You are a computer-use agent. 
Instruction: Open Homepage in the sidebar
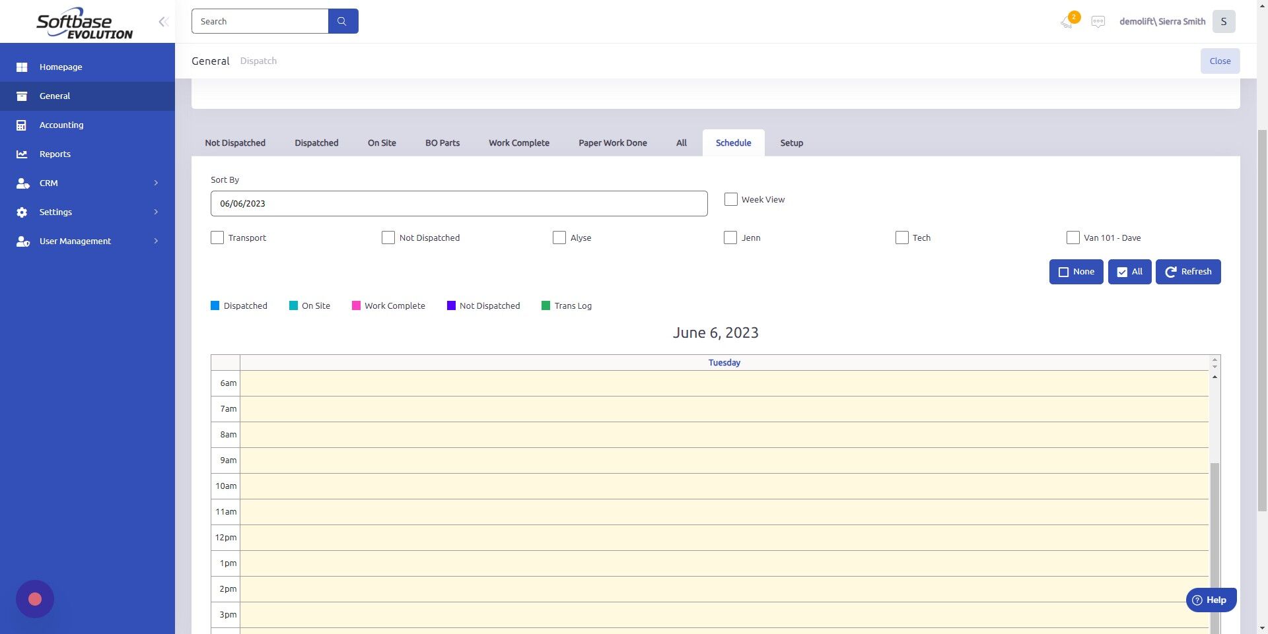click(x=87, y=67)
